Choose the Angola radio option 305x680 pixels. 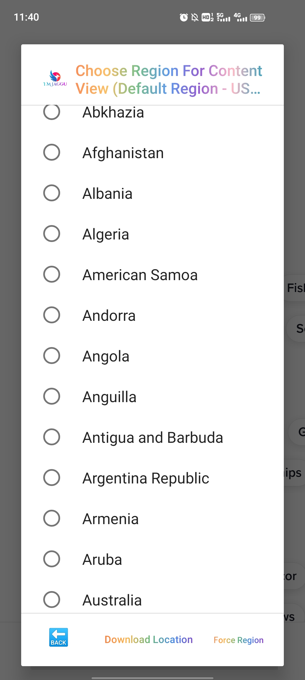[52, 356]
